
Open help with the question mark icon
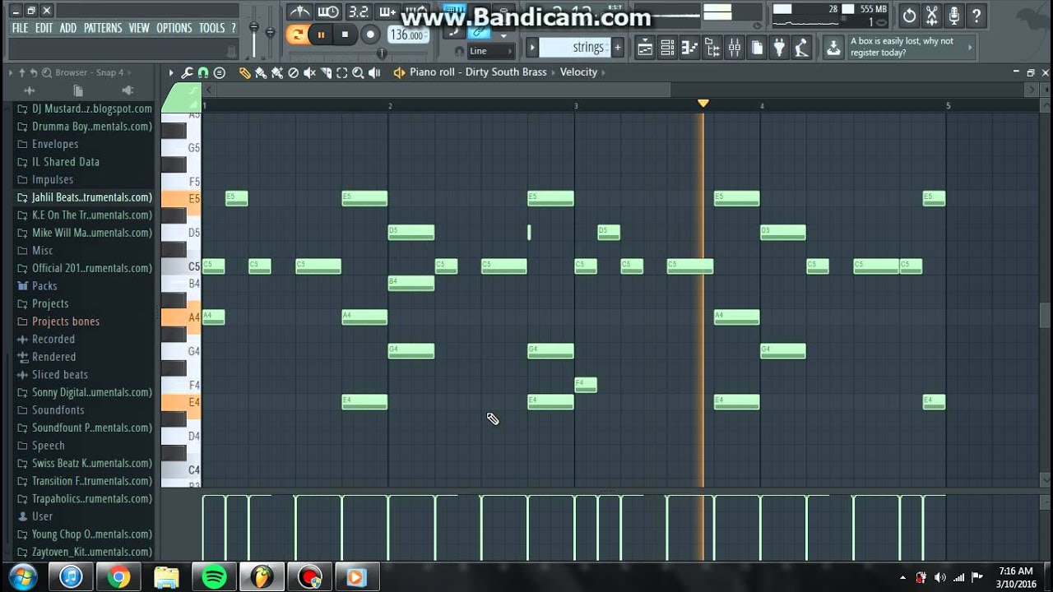[x=976, y=16]
